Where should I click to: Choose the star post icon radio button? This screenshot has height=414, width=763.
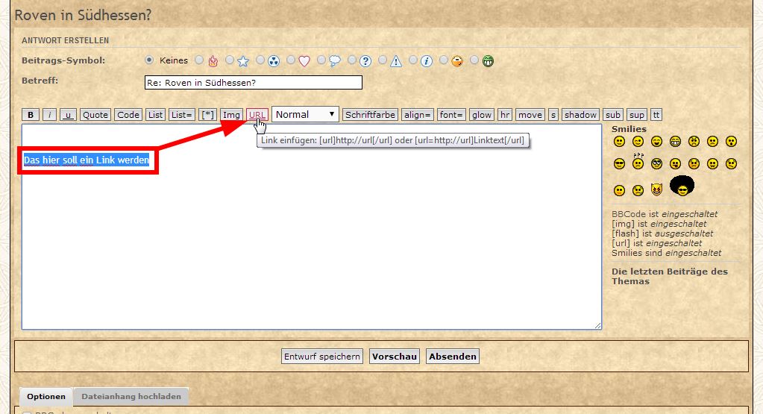[230, 60]
